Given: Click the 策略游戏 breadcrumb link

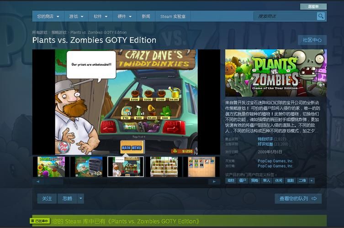Looking at the screenshot, I should (59, 32).
